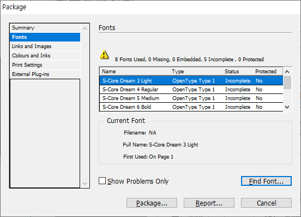Open Print Settings section

45,65
